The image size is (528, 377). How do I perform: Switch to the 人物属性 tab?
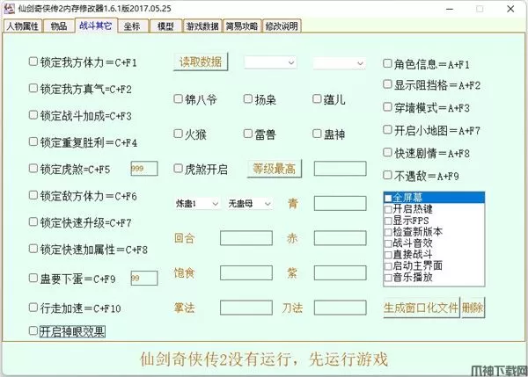(x=23, y=25)
